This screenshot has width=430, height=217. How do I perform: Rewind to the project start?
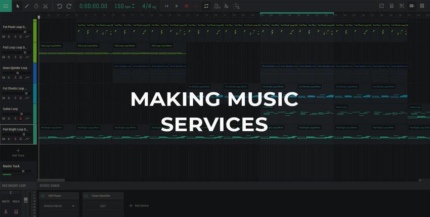tap(166, 6)
